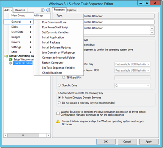Choose Check Readiness
This screenshot has width=163, height=148.
59,73
